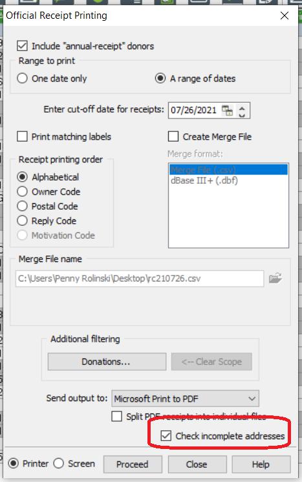Choose Owner Code printing order
This screenshot has width=302, height=482.
tap(22, 192)
